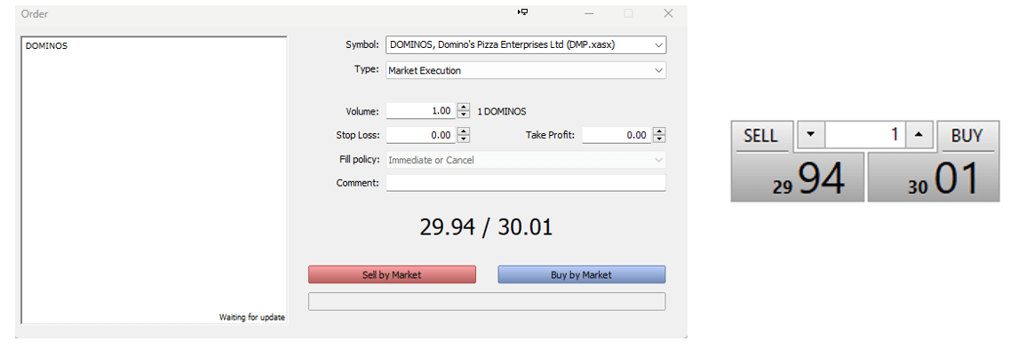
Task: Decrease Take Profit with the down spinner arrow
Action: (658, 139)
